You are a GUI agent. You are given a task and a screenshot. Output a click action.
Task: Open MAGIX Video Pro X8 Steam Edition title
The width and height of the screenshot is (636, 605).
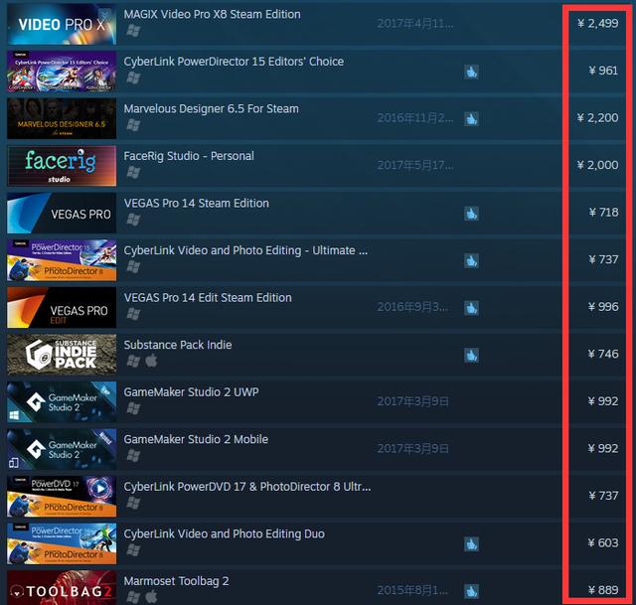pyautogui.click(x=212, y=14)
